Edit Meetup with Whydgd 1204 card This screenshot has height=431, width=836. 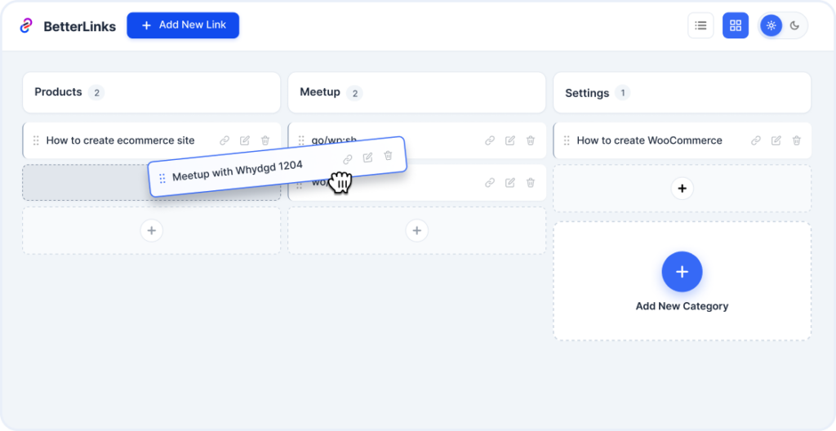tap(368, 158)
